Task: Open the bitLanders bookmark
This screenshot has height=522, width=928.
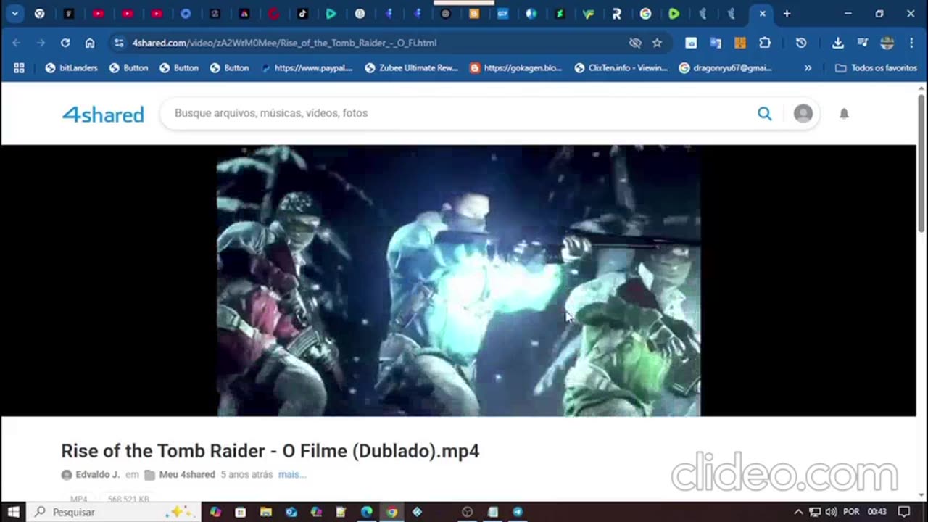Action: (x=71, y=67)
